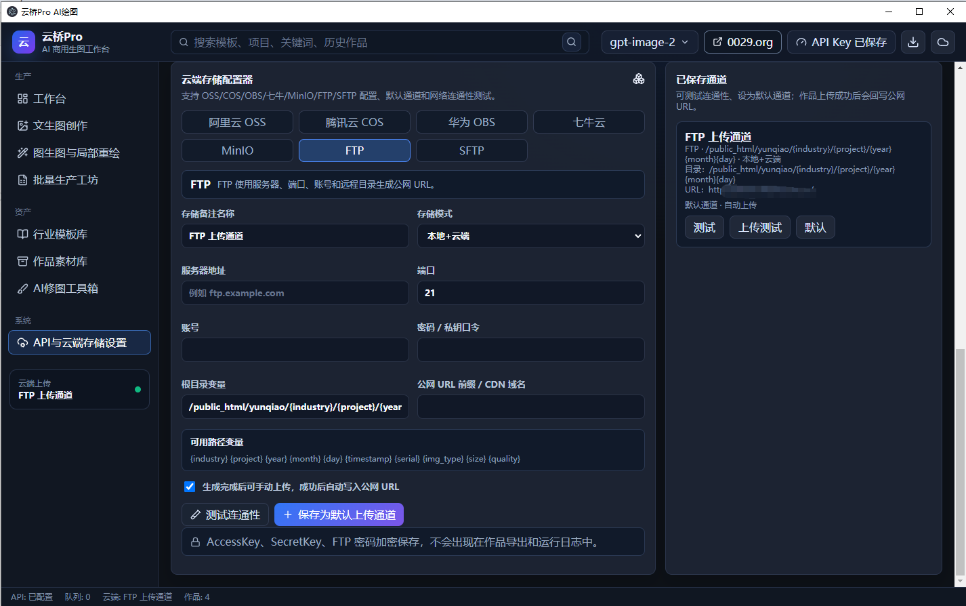Screen dimensions: 966x606
Task: Open 作品素材库 in sidebar
Action: pos(79,262)
